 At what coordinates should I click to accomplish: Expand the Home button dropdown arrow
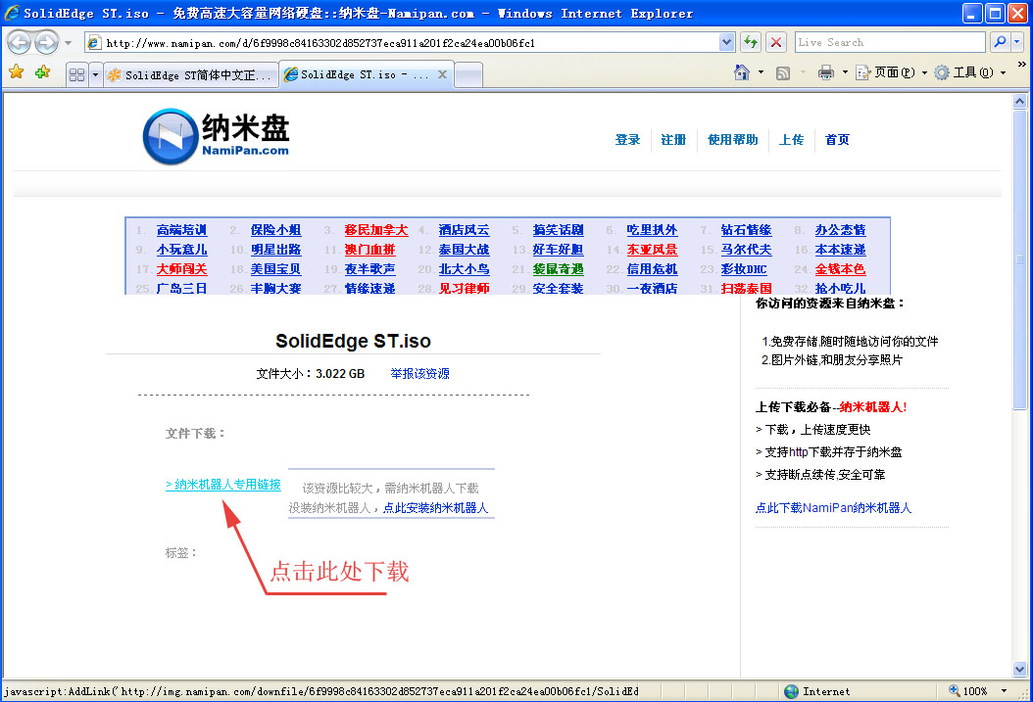(761, 72)
